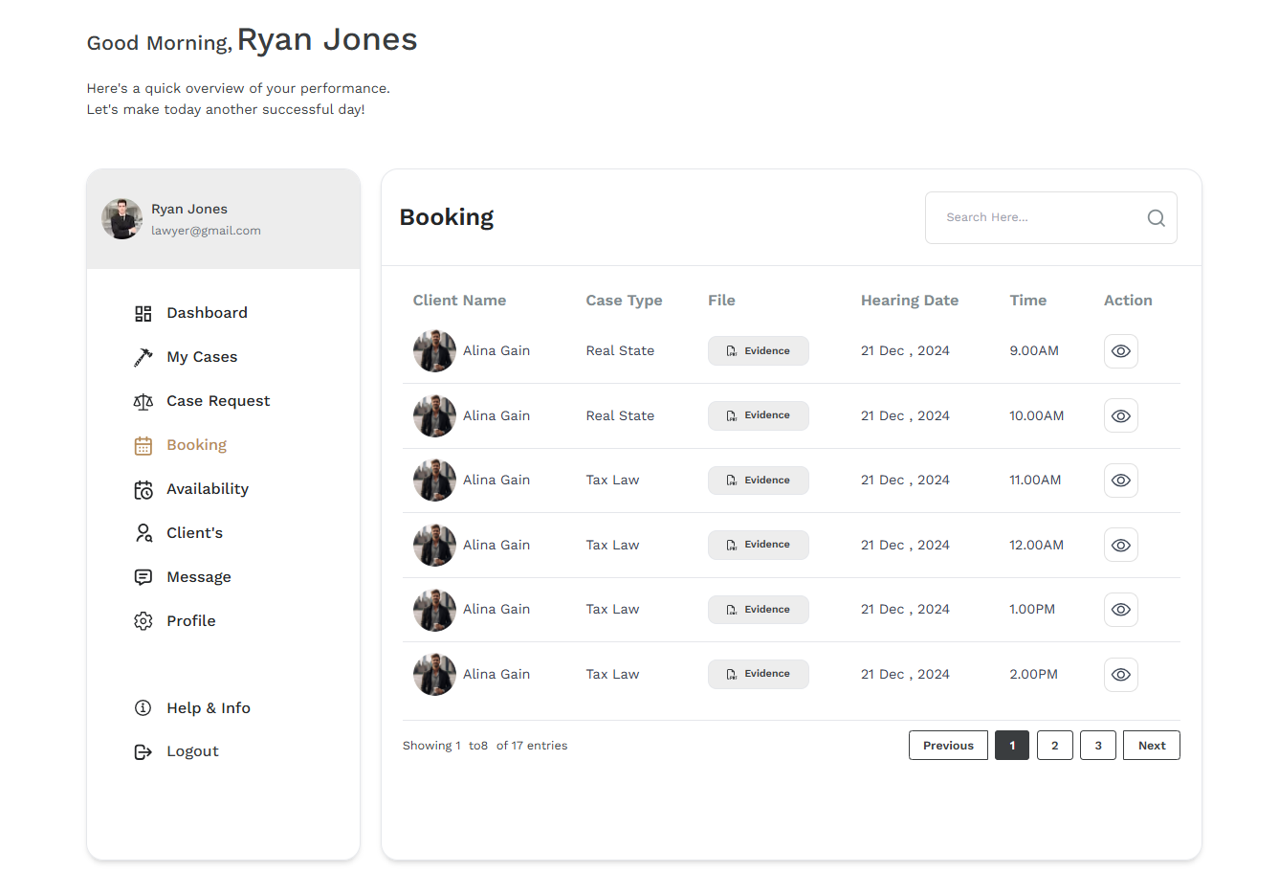
Task: Click Ryan Jones sidebar profile photo
Action: 122,219
